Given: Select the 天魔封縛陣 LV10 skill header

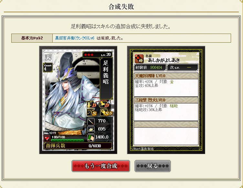Looking at the screenshot, I should [x=166, y=76].
